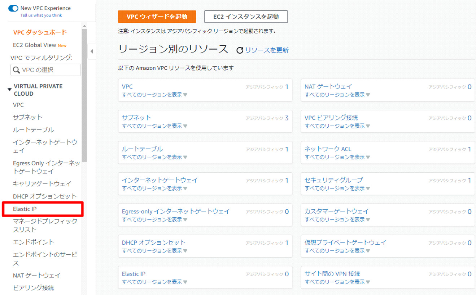This screenshot has width=476, height=295.
Task: Select サブネット in the sidebar navigation
Action: point(27,117)
